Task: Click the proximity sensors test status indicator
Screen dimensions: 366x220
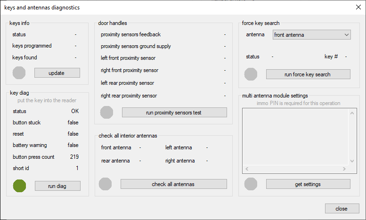Action: pos(107,112)
